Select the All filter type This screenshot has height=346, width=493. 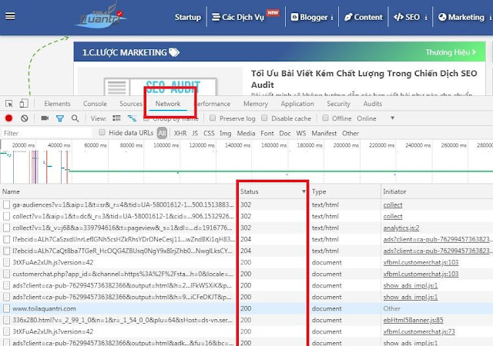point(162,133)
